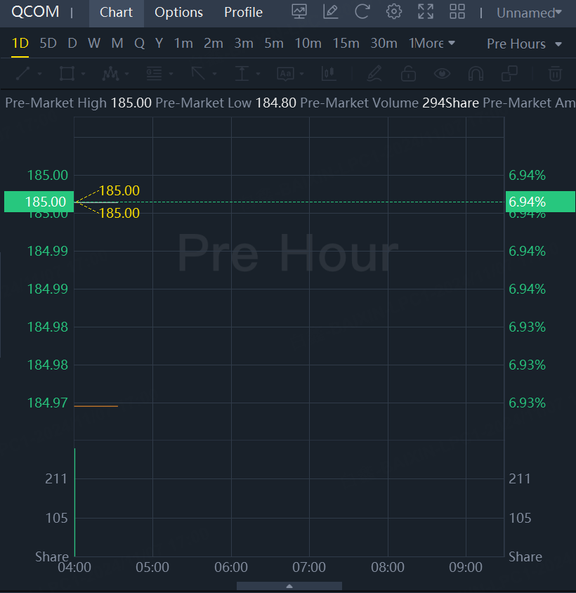Select the rectangle shape tool
The image size is (576, 593).
click(x=67, y=73)
